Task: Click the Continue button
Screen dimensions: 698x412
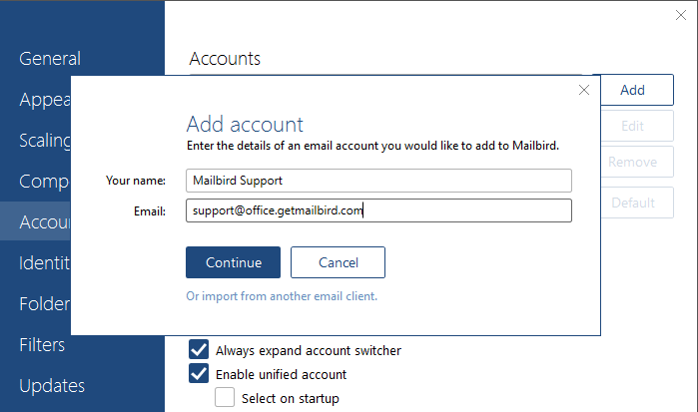Action: coord(234,262)
